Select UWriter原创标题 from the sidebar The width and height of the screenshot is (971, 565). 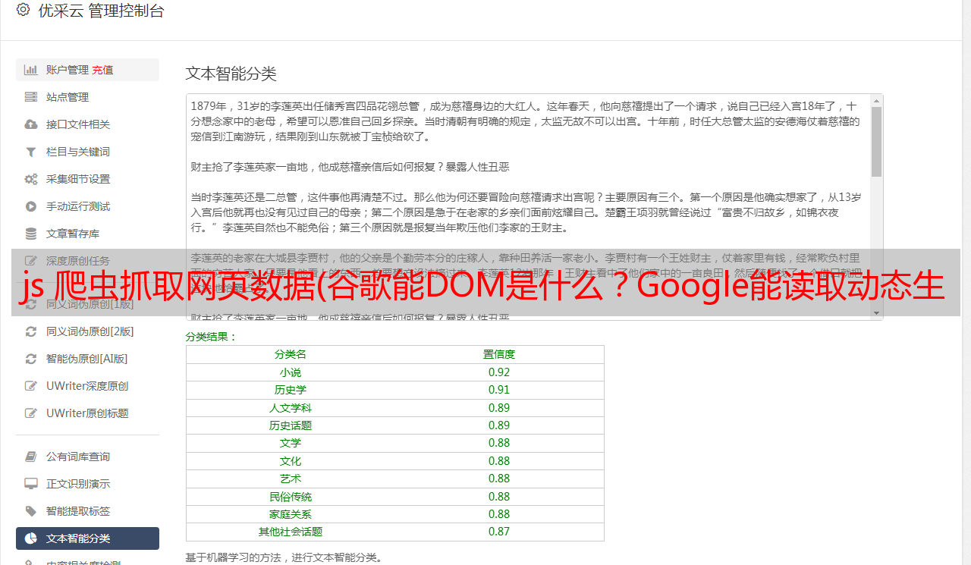[x=87, y=413]
